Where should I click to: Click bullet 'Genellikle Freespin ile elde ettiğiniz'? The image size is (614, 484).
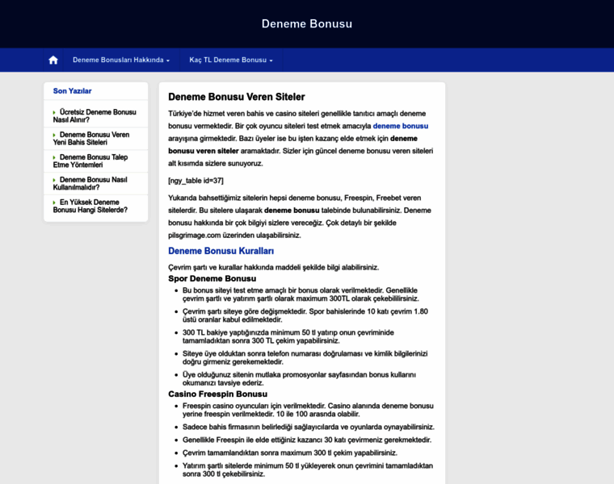[307, 440]
